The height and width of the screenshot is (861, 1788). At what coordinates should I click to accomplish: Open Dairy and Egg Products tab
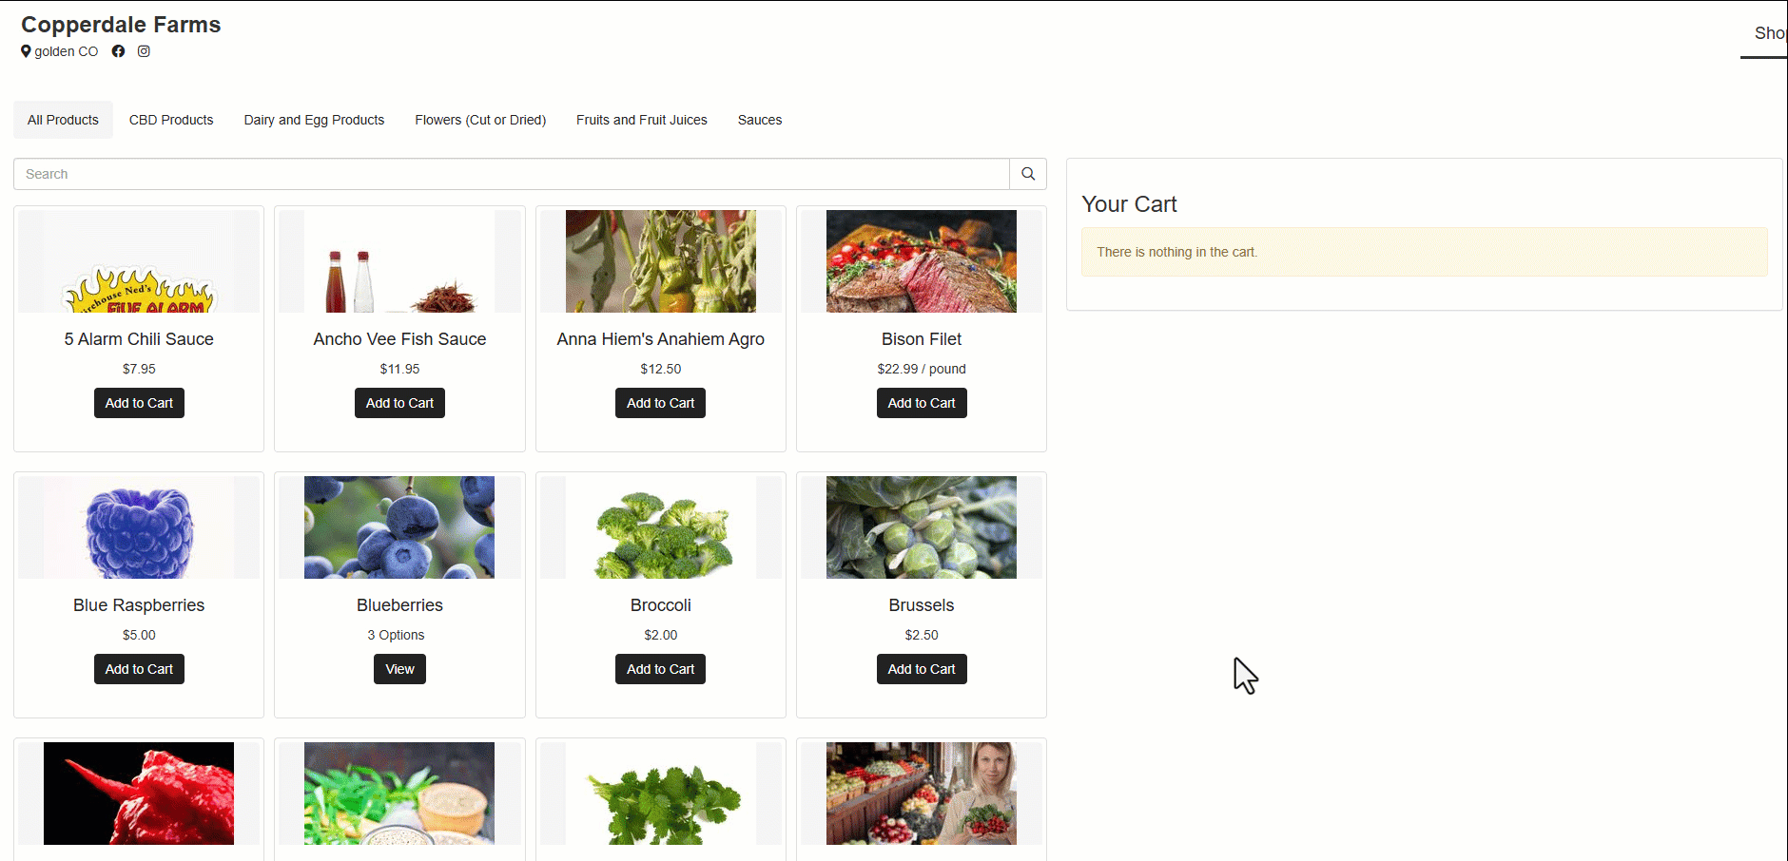(314, 120)
